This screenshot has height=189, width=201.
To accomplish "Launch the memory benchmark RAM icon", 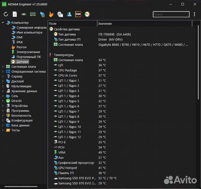I will [x=33, y=14].
